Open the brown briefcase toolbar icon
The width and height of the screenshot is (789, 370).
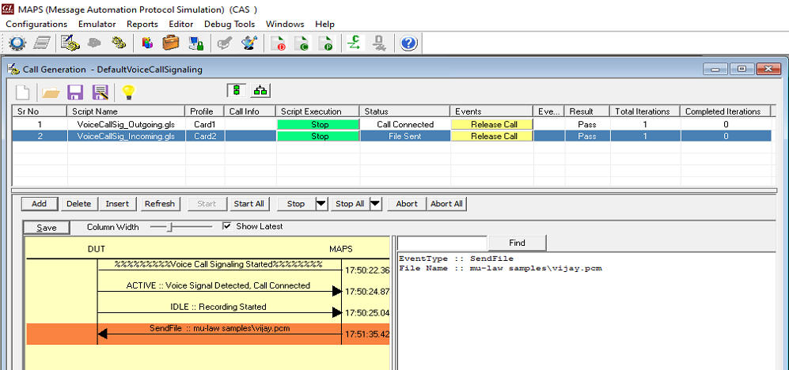click(x=171, y=43)
